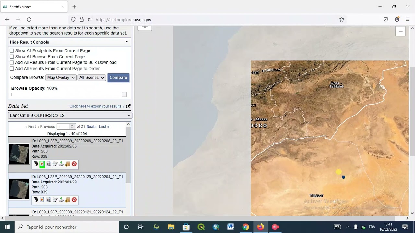Open metadata and browse for the LC09 20220206 scene
This screenshot has width=415, height=233.
(49, 164)
